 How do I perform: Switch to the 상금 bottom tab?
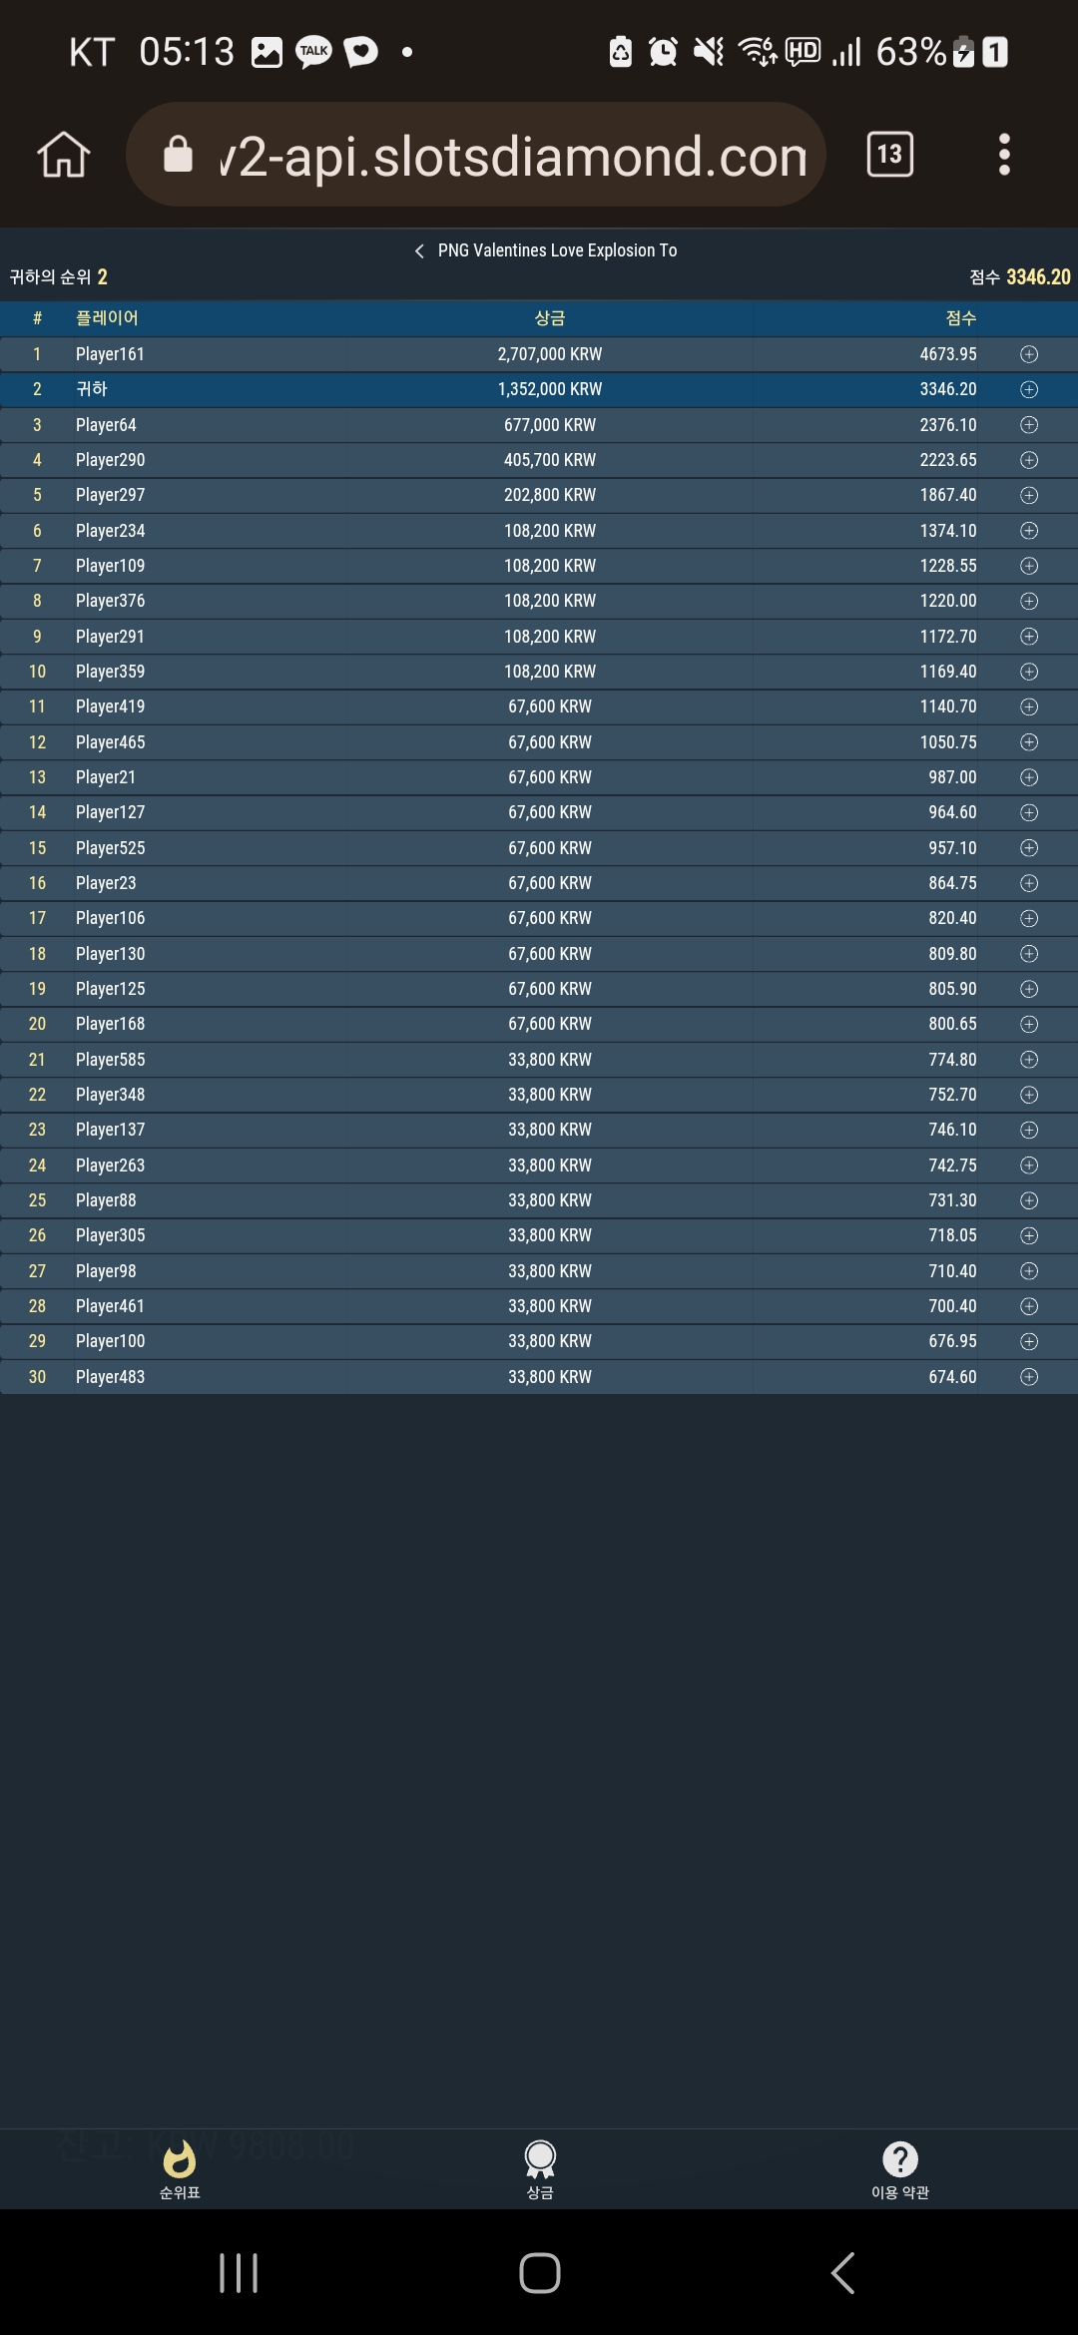tap(540, 2170)
